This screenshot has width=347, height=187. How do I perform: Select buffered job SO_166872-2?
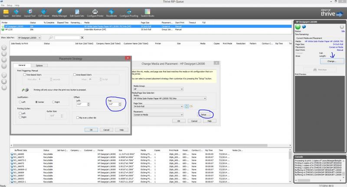pos(20,160)
